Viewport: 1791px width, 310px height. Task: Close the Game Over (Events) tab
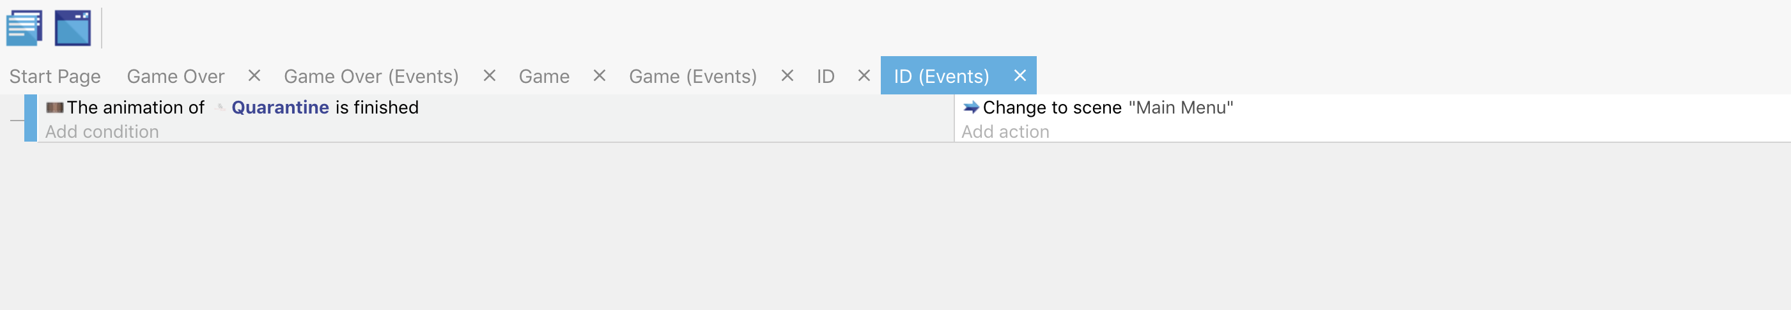490,76
